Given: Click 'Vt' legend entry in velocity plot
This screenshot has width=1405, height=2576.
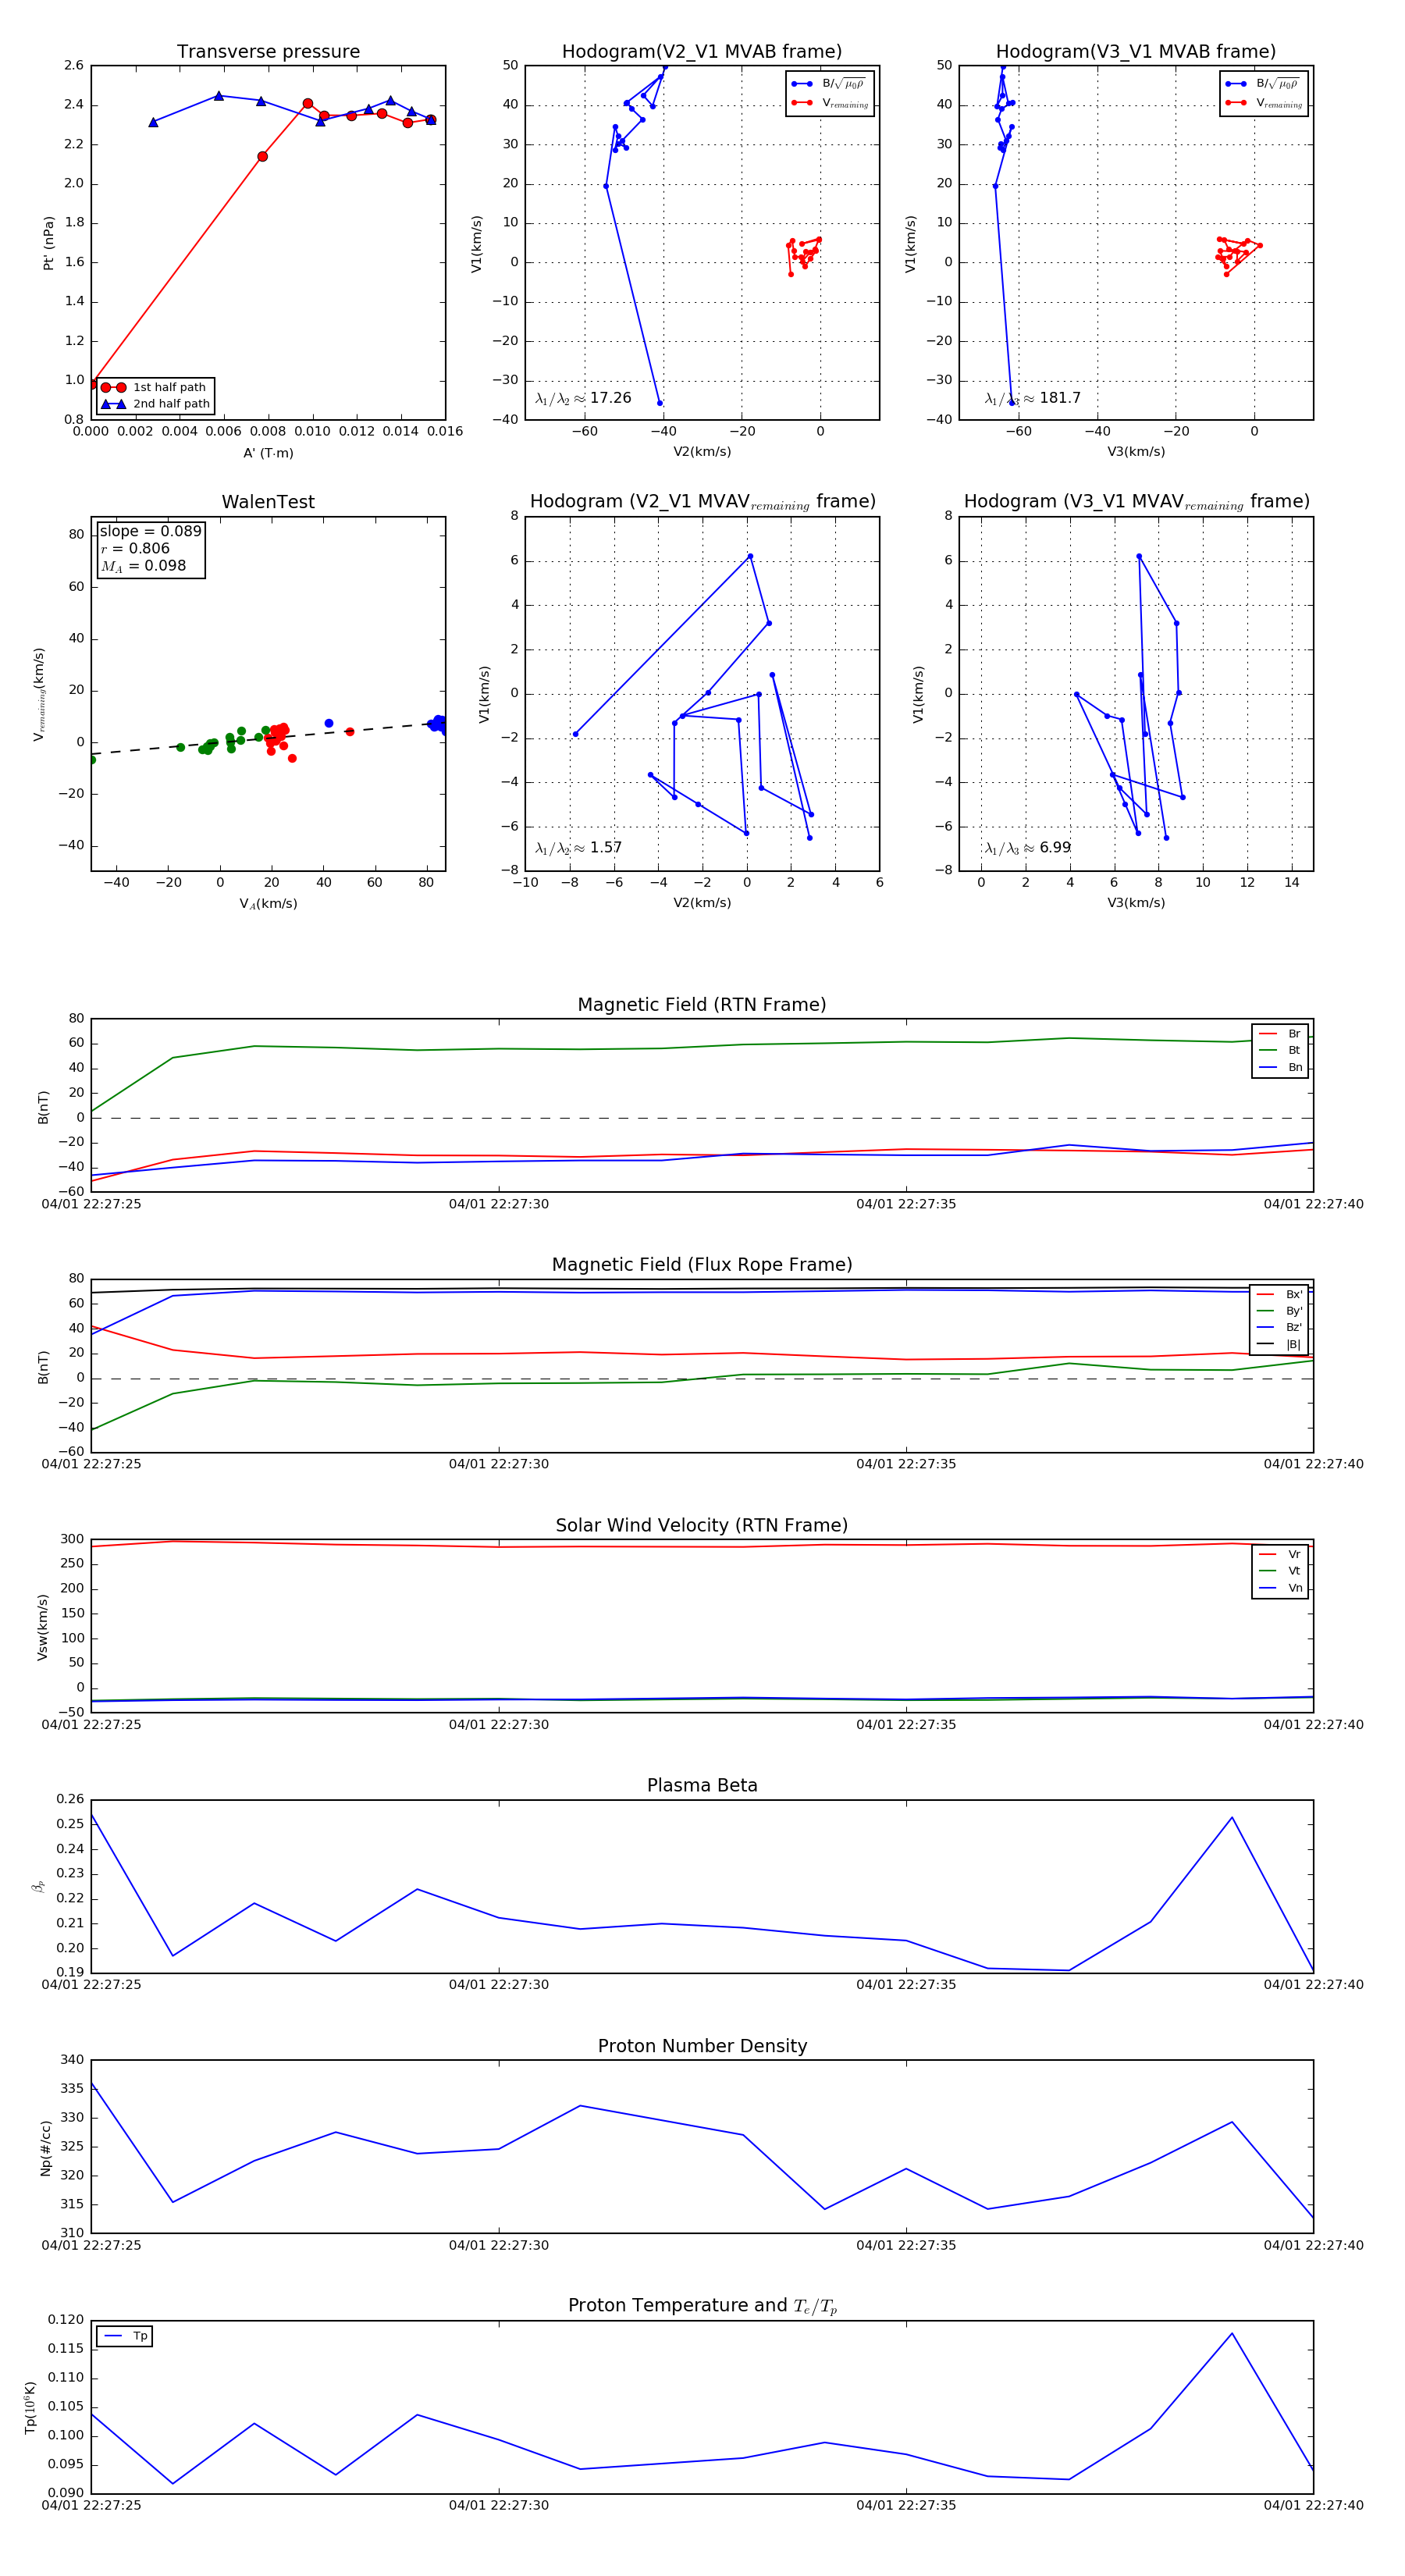Looking at the screenshot, I should point(1280,1571).
